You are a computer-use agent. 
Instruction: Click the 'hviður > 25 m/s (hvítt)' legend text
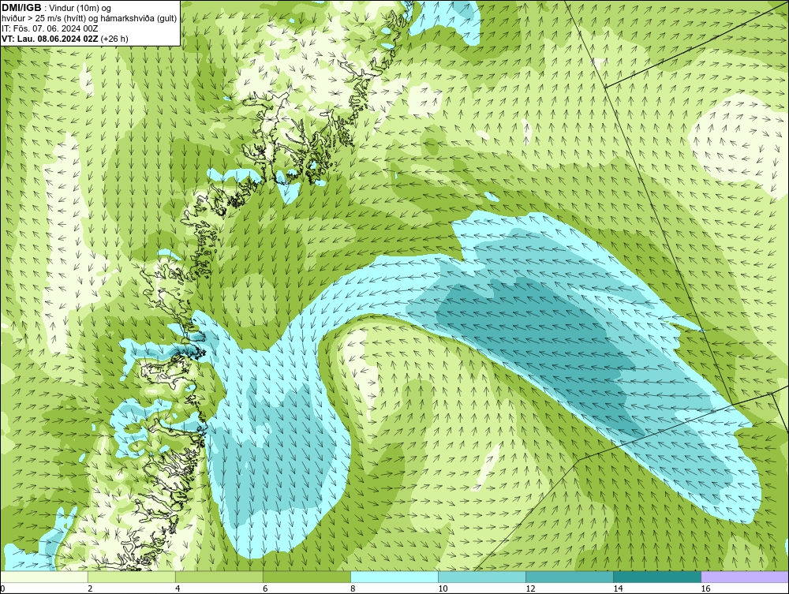point(43,18)
